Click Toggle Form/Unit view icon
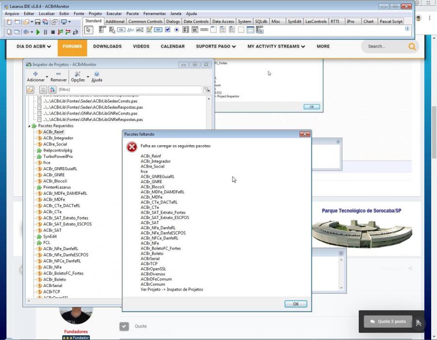This screenshot has height=340, width=437. [54, 22]
